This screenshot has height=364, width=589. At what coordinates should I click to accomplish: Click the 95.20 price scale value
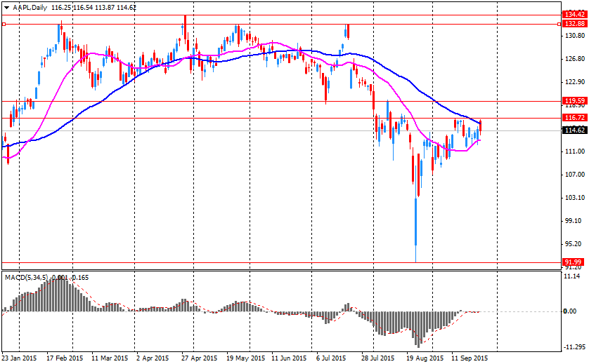pos(575,244)
